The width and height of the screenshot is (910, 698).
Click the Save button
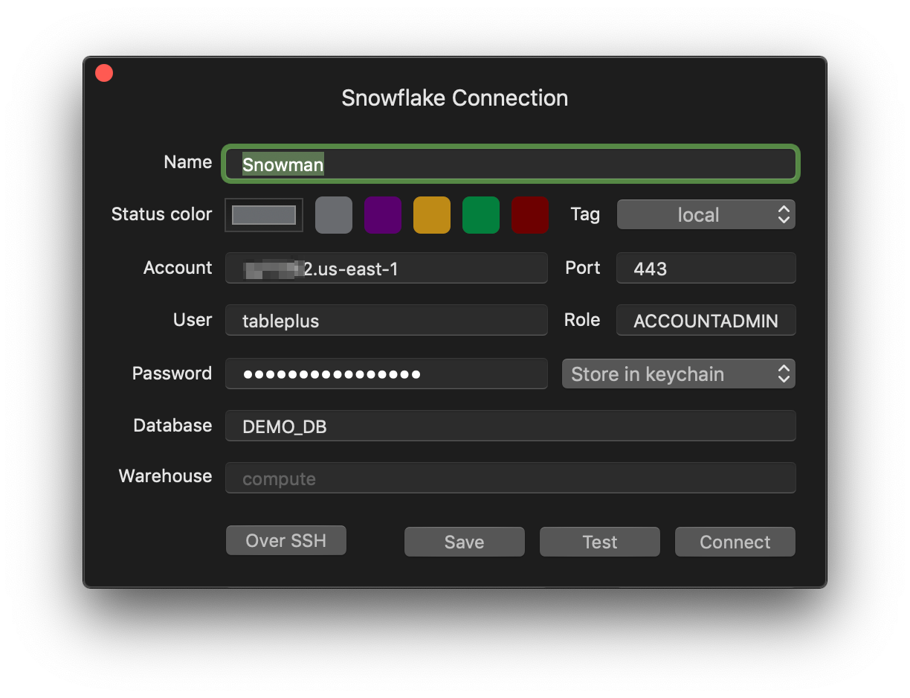tap(464, 541)
